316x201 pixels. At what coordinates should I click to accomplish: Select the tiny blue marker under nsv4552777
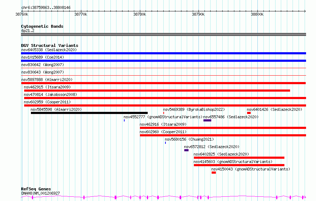(124, 120)
